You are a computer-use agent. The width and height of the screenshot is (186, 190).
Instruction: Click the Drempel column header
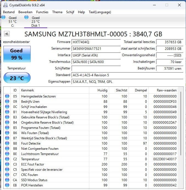point(138,90)
